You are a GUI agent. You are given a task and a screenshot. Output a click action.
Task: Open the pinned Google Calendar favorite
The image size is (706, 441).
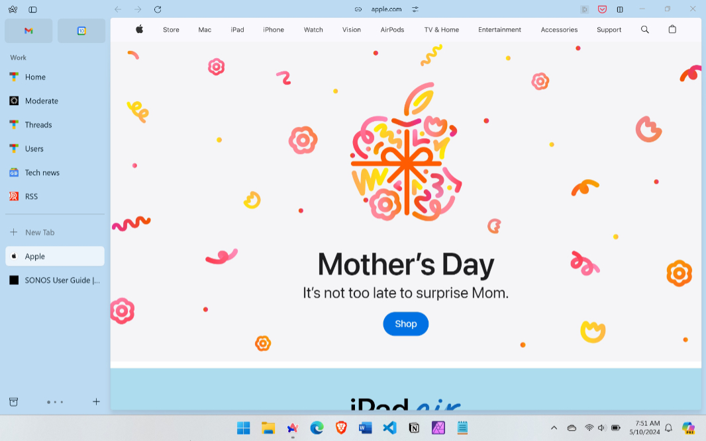click(x=81, y=31)
